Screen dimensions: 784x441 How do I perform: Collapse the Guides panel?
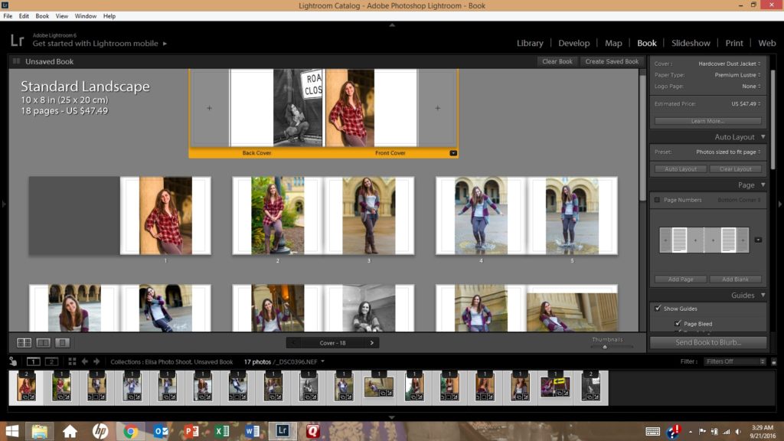pyautogui.click(x=763, y=295)
